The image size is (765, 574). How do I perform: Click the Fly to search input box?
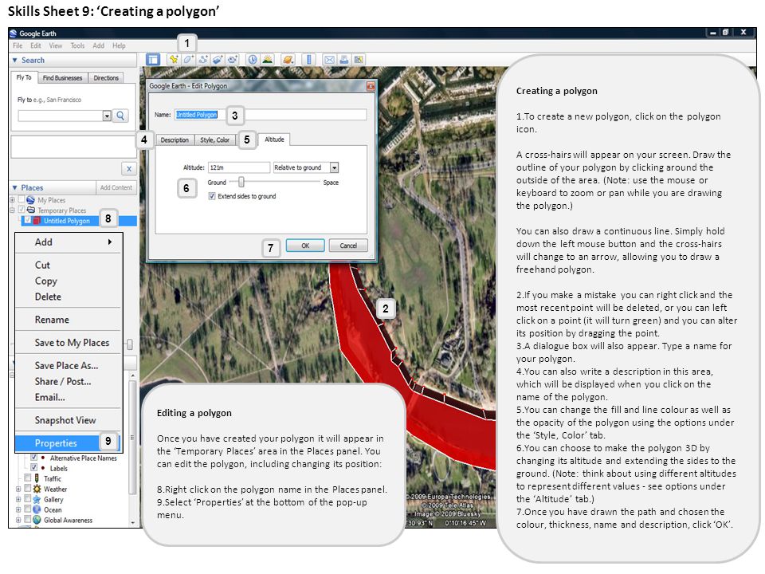coord(61,116)
